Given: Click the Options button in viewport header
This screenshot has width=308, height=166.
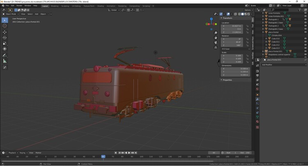Looking at the screenshot, I should (x=249, y=10).
